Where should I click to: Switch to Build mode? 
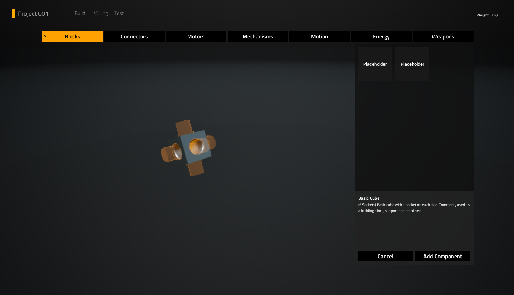click(x=80, y=13)
